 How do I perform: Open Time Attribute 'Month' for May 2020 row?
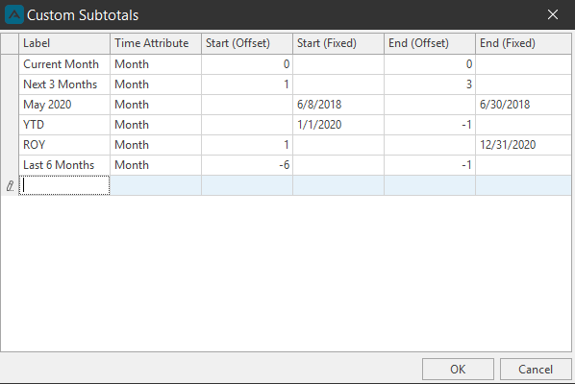(x=156, y=105)
